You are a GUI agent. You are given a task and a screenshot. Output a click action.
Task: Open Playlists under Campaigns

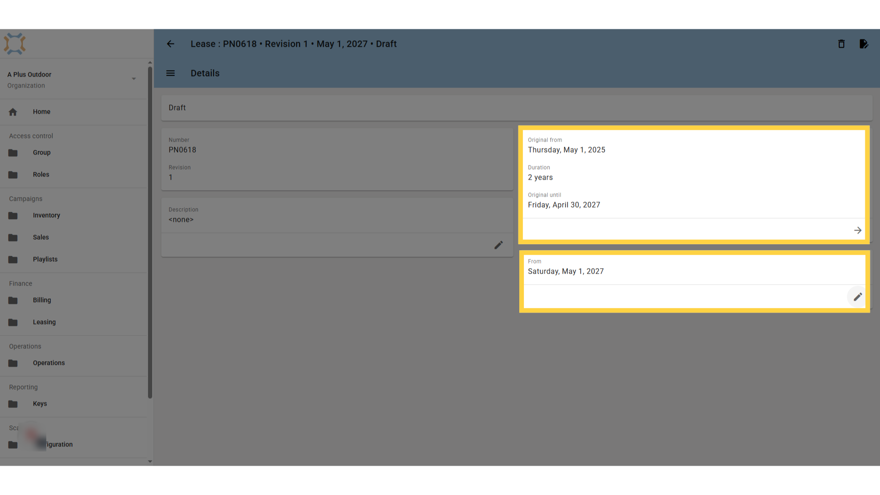coord(73,259)
